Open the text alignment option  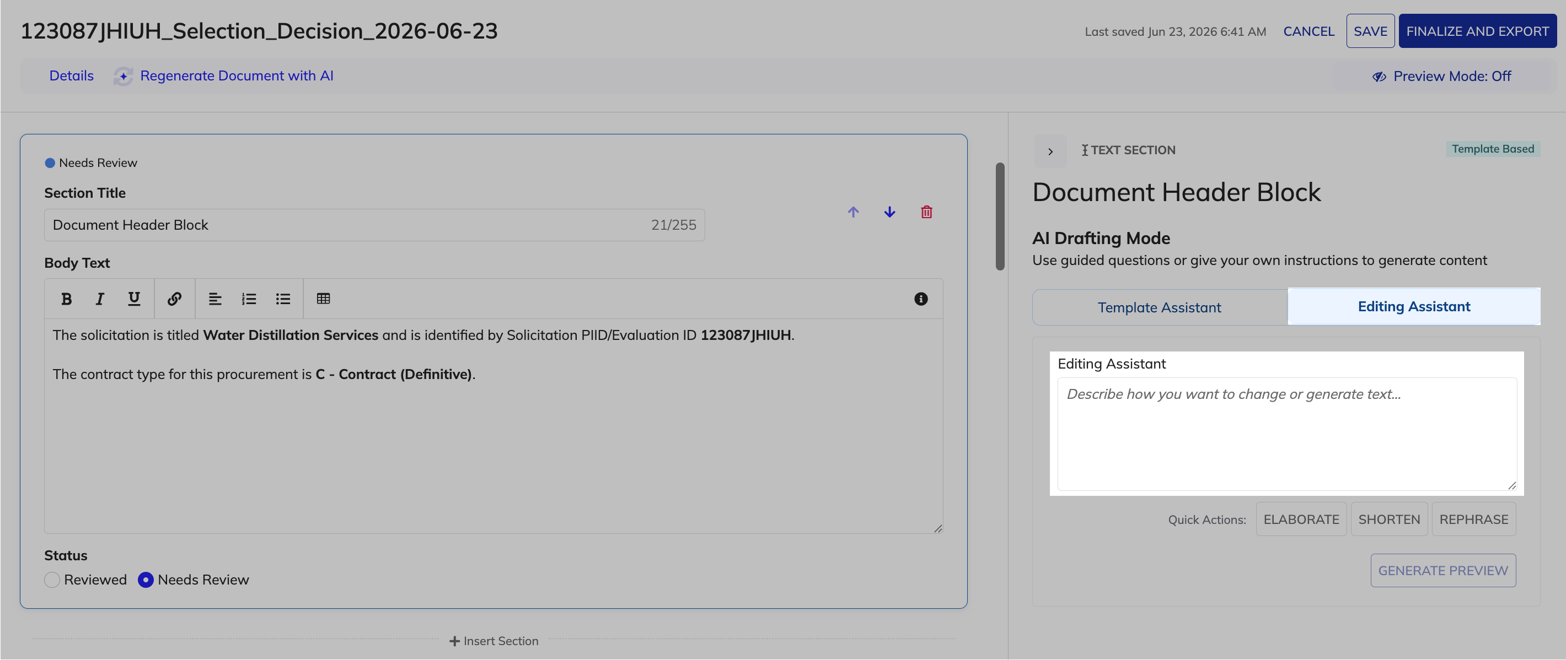point(214,299)
